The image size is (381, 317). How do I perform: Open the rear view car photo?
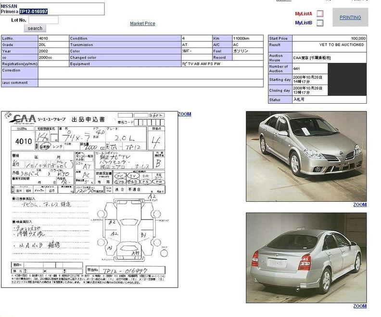coord(306,258)
